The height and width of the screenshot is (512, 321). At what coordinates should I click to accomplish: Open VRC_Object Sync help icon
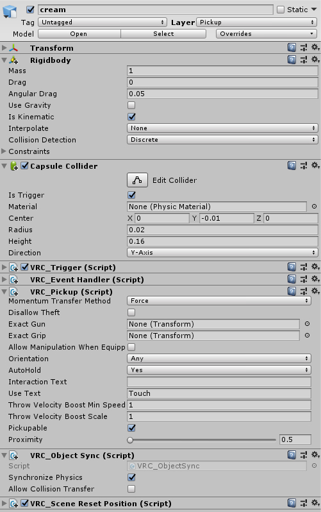tap(292, 455)
